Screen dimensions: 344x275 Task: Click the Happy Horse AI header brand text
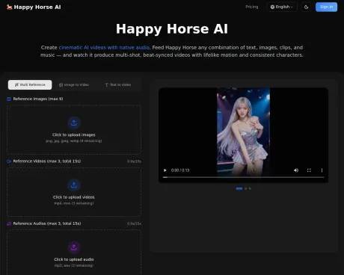tap(37, 7)
